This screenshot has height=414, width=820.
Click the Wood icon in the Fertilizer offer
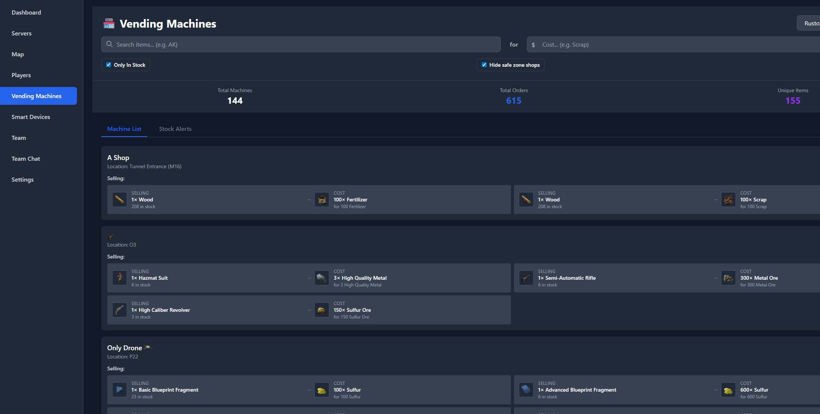tap(120, 200)
